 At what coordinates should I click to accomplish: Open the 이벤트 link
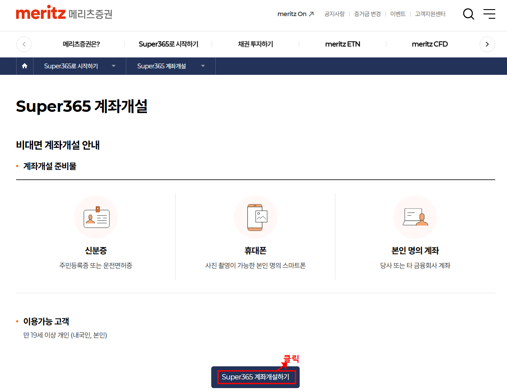[x=398, y=14]
